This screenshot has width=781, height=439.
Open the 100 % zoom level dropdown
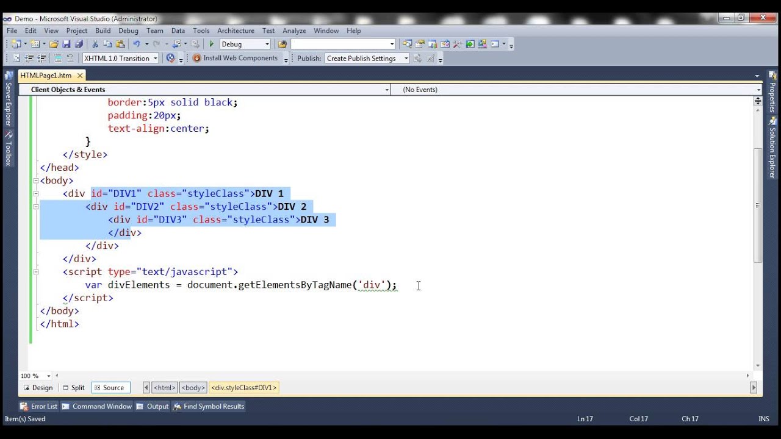coord(49,376)
